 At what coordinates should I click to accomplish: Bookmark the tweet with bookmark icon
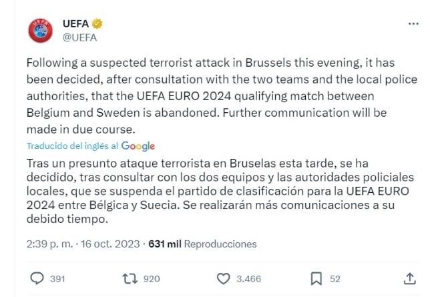pos(318,278)
